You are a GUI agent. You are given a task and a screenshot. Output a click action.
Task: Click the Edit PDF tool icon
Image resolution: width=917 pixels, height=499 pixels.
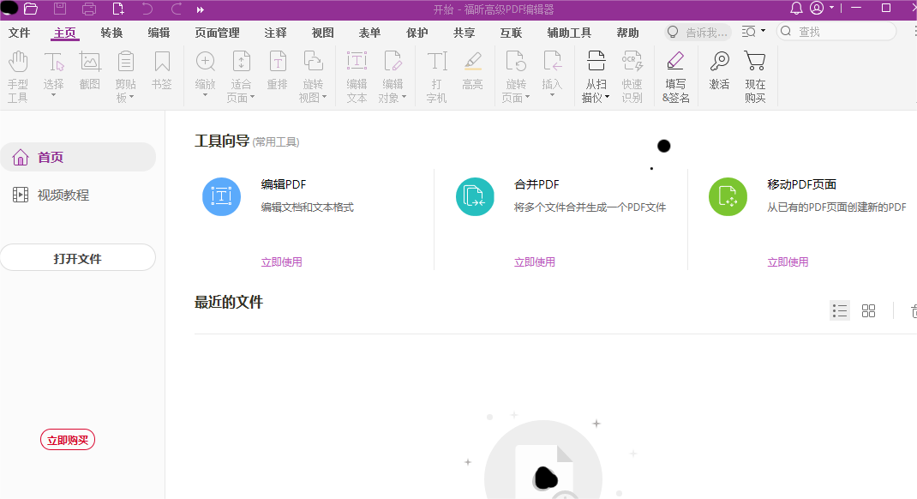click(221, 196)
